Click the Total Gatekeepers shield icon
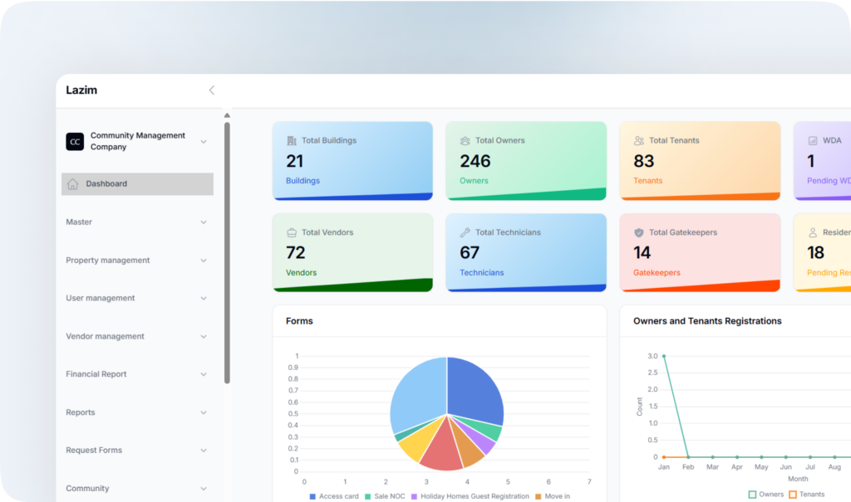The height and width of the screenshot is (502, 851). pyautogui.click(x=639, y=233)
